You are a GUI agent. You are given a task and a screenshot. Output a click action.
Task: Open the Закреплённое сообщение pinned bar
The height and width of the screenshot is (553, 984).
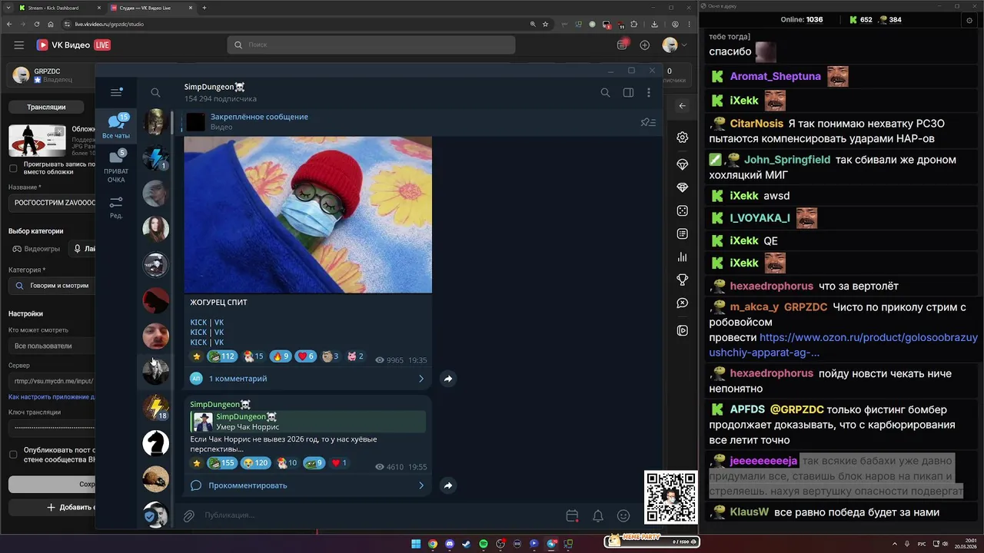pyautogui.click(x=407, y=122)
